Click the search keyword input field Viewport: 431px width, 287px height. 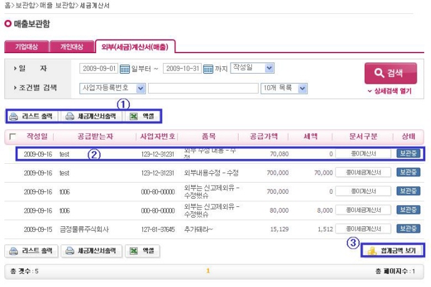[202, 88]
